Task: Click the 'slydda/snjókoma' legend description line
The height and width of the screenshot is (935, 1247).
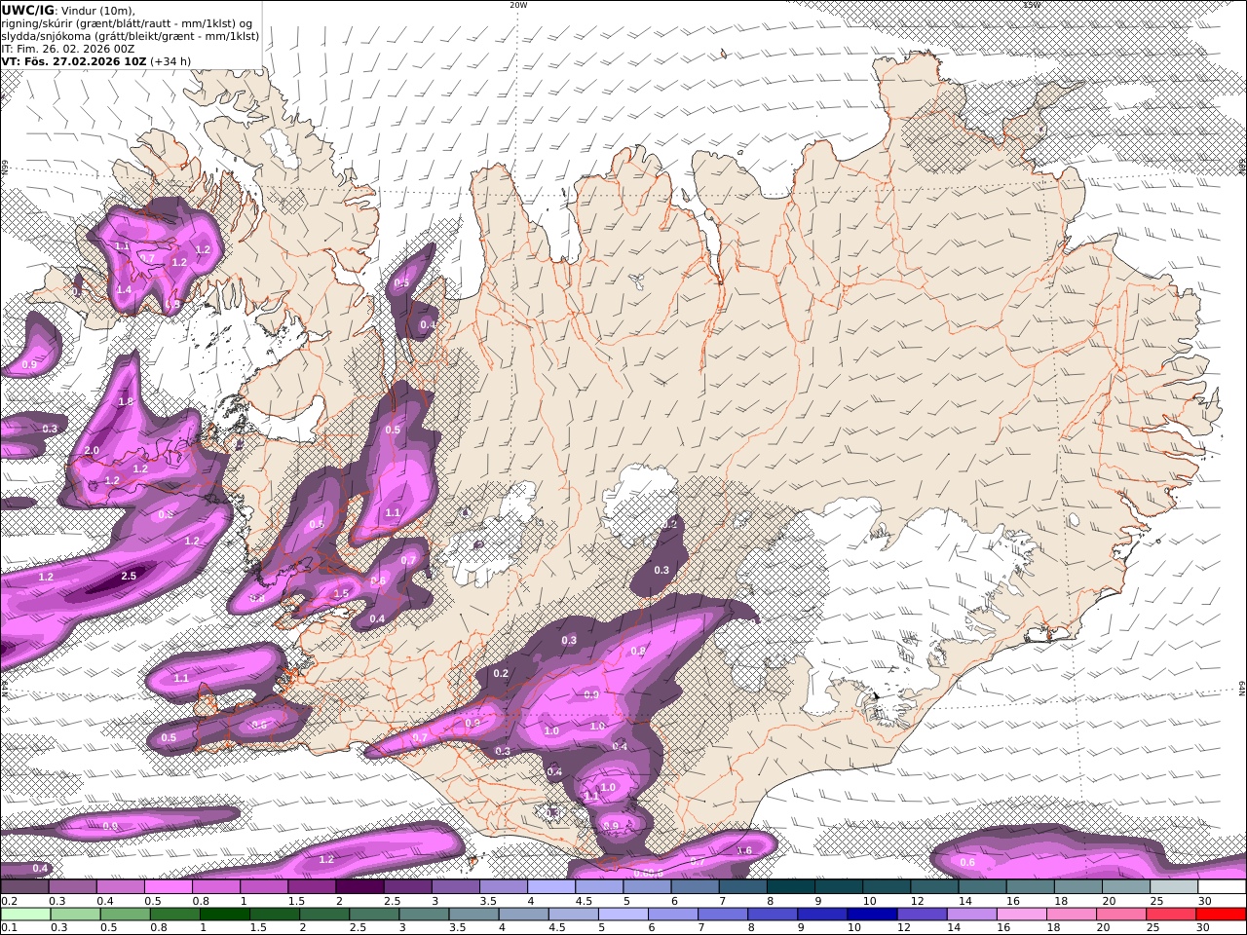Action: pos(130,35)
